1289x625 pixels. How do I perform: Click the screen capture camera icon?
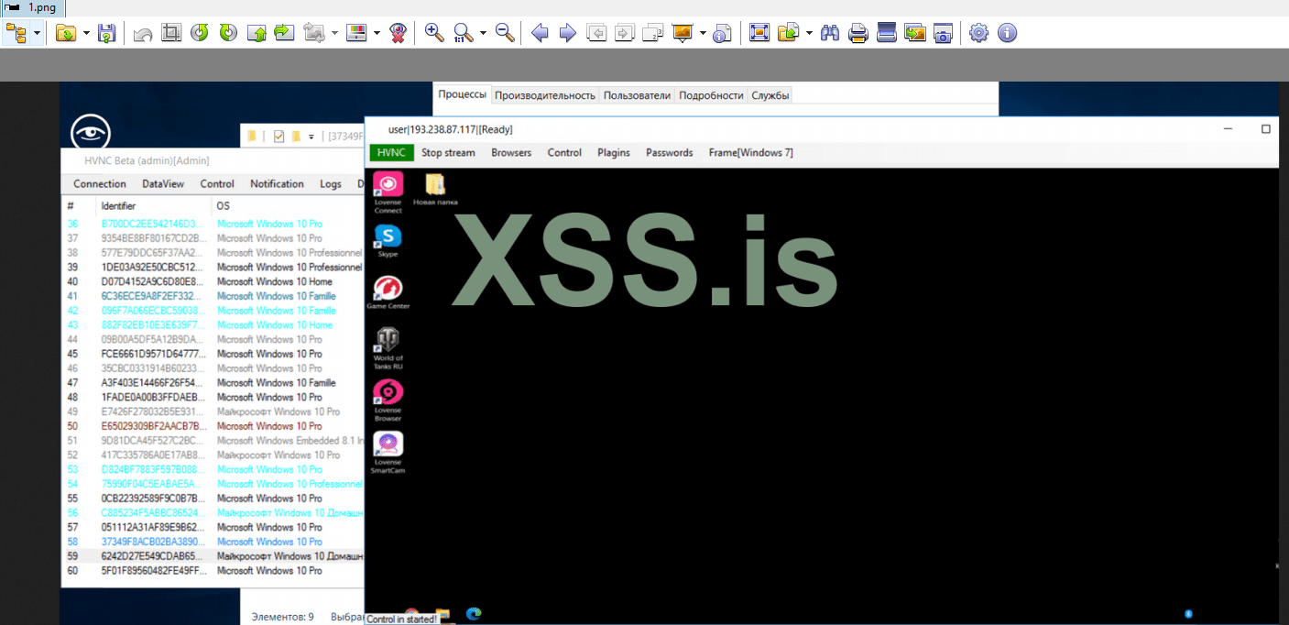point(943,34)
